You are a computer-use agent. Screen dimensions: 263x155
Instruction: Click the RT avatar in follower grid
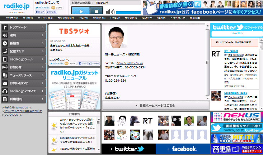[147, 121]
